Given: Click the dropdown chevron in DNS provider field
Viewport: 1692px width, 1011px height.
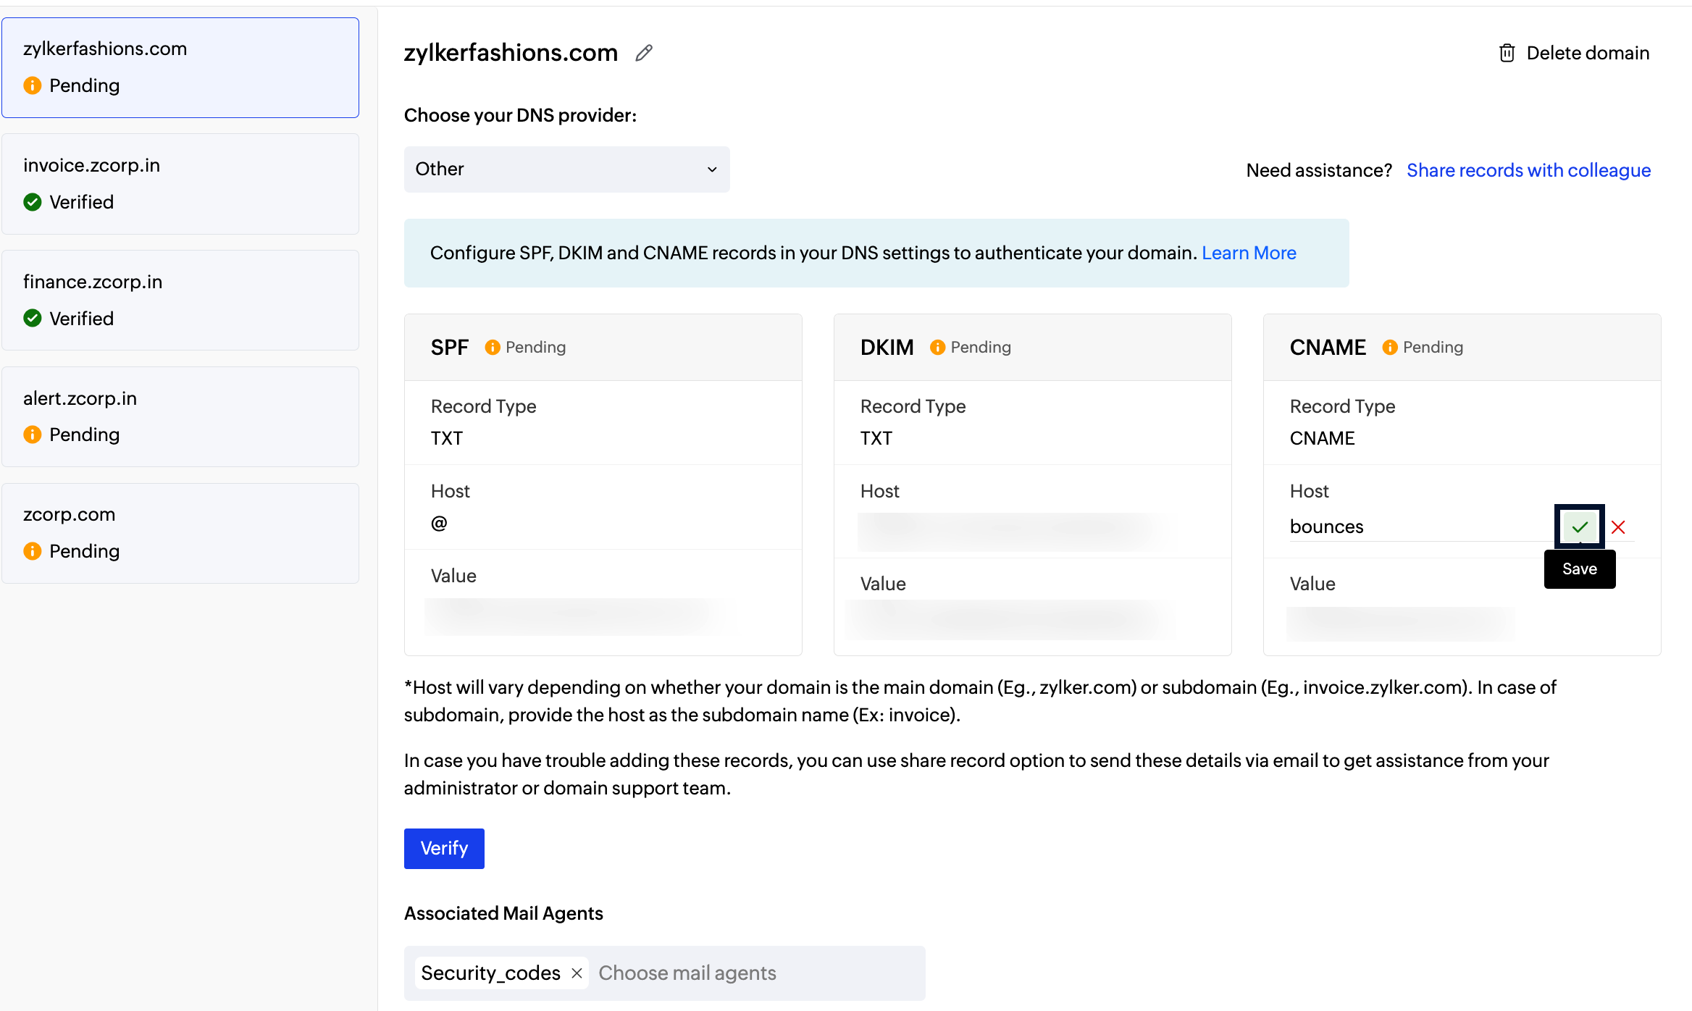Looking at the screenshot, I should click(712, 169).
